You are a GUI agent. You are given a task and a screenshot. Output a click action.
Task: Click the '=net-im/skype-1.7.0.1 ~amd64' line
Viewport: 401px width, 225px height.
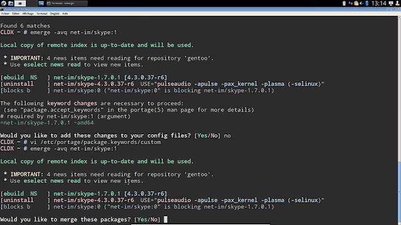tap(47, 122)
